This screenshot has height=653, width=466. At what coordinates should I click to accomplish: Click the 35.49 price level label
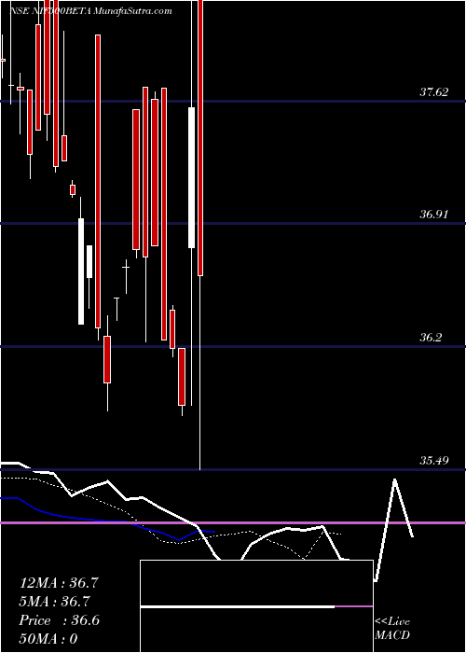433,460
